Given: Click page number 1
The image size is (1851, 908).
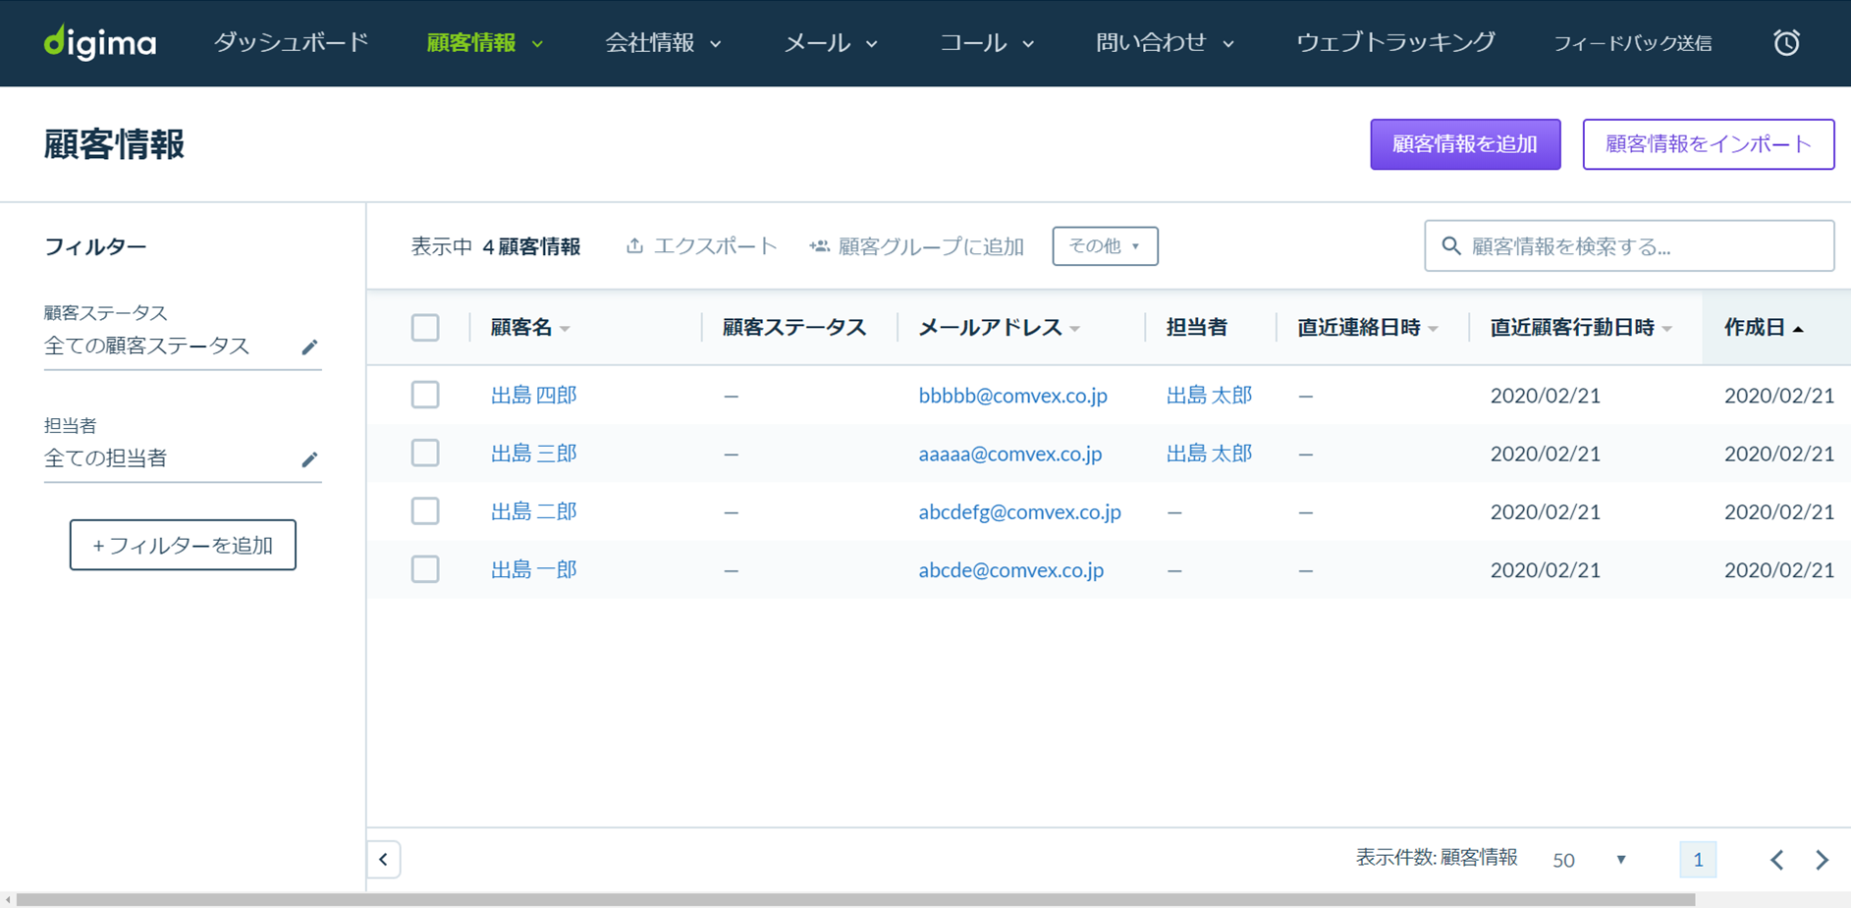Looking at the screenshot, I should 1698,860.
